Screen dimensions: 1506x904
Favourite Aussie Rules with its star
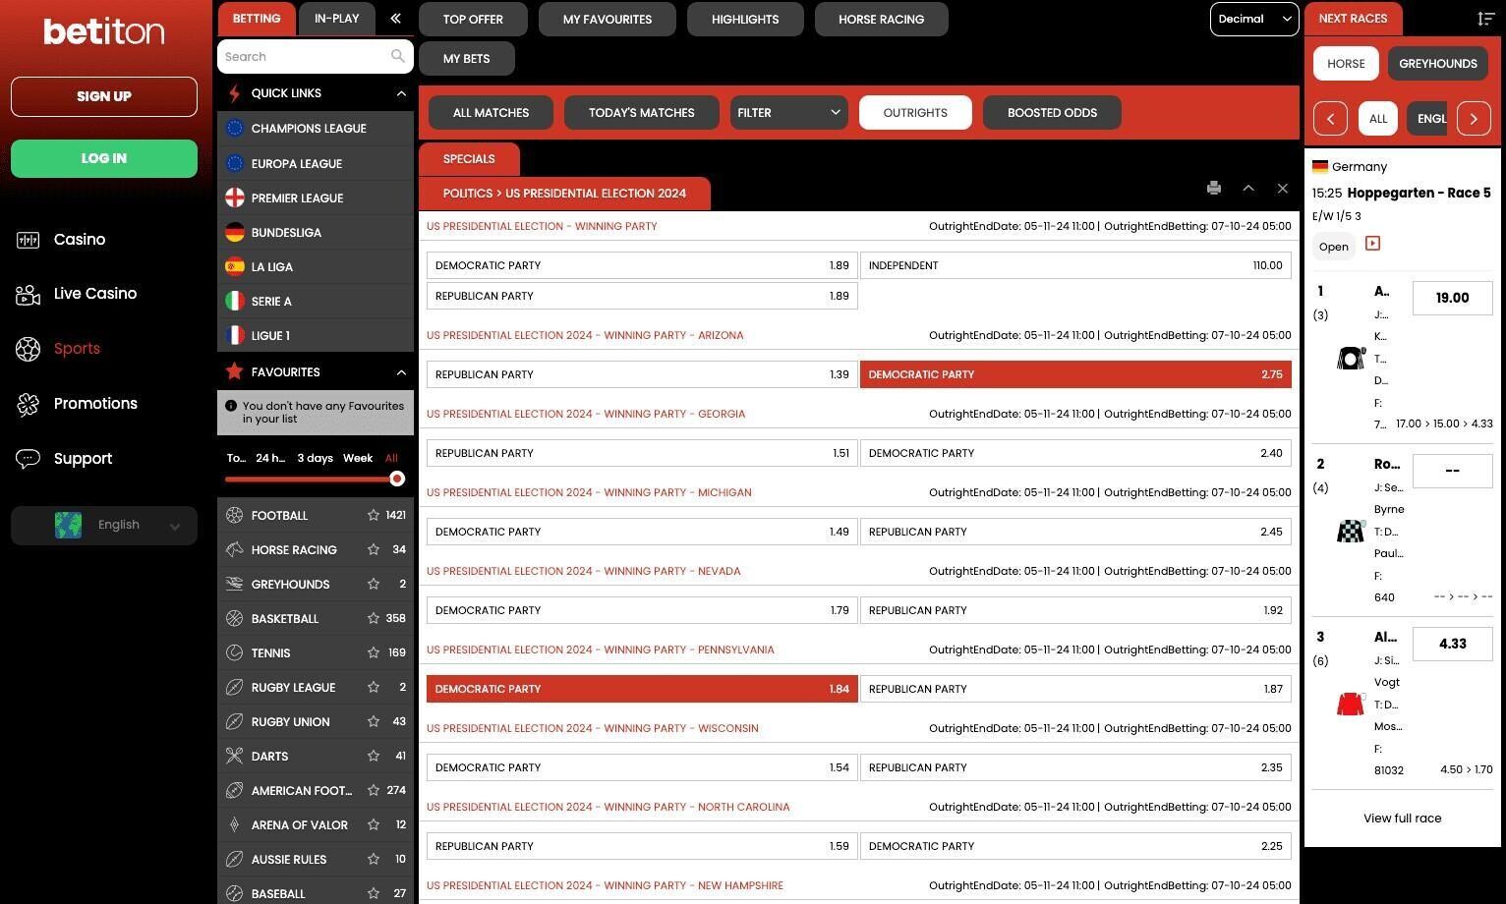click(374, 859)
